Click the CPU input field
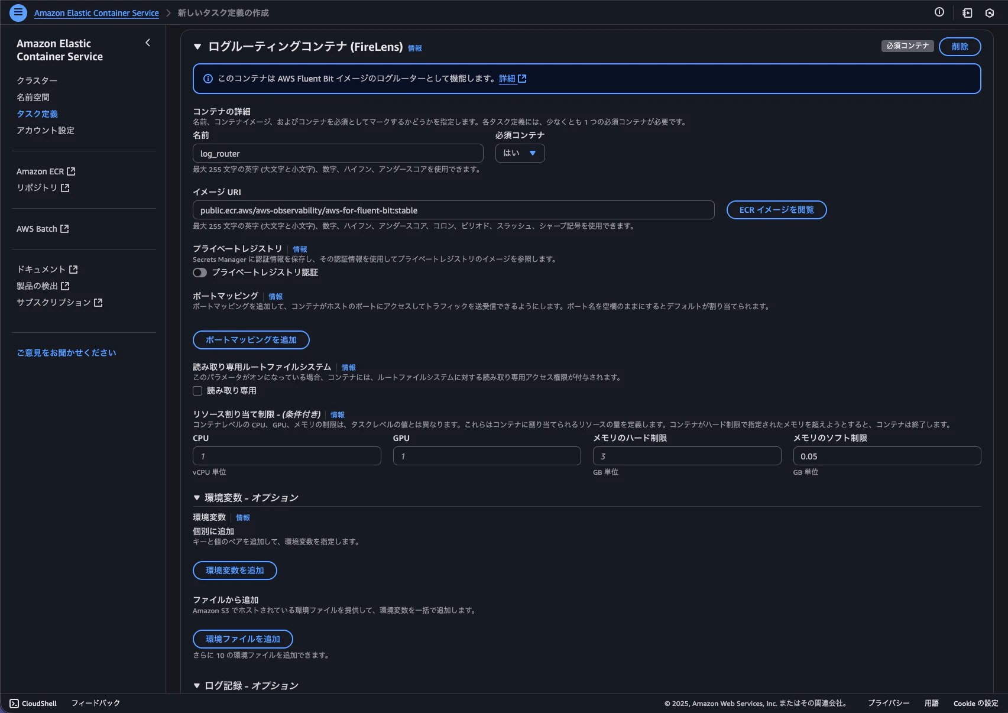1008x713 pixels. click(x=287, y=456)
